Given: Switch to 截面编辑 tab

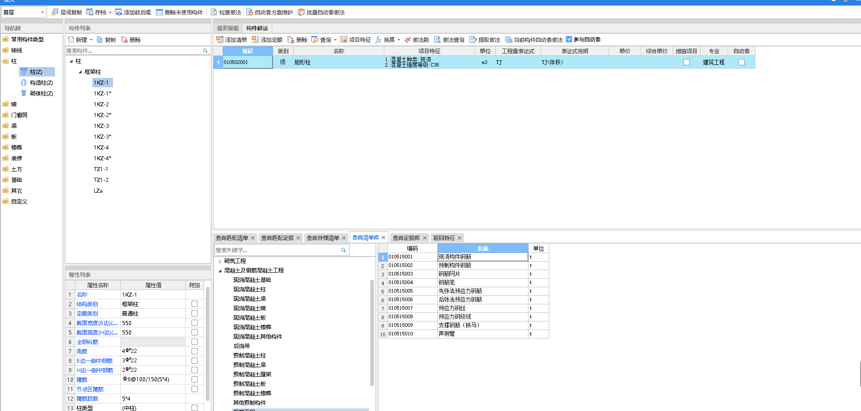Looking at the screenshot, I should point(228,28).
